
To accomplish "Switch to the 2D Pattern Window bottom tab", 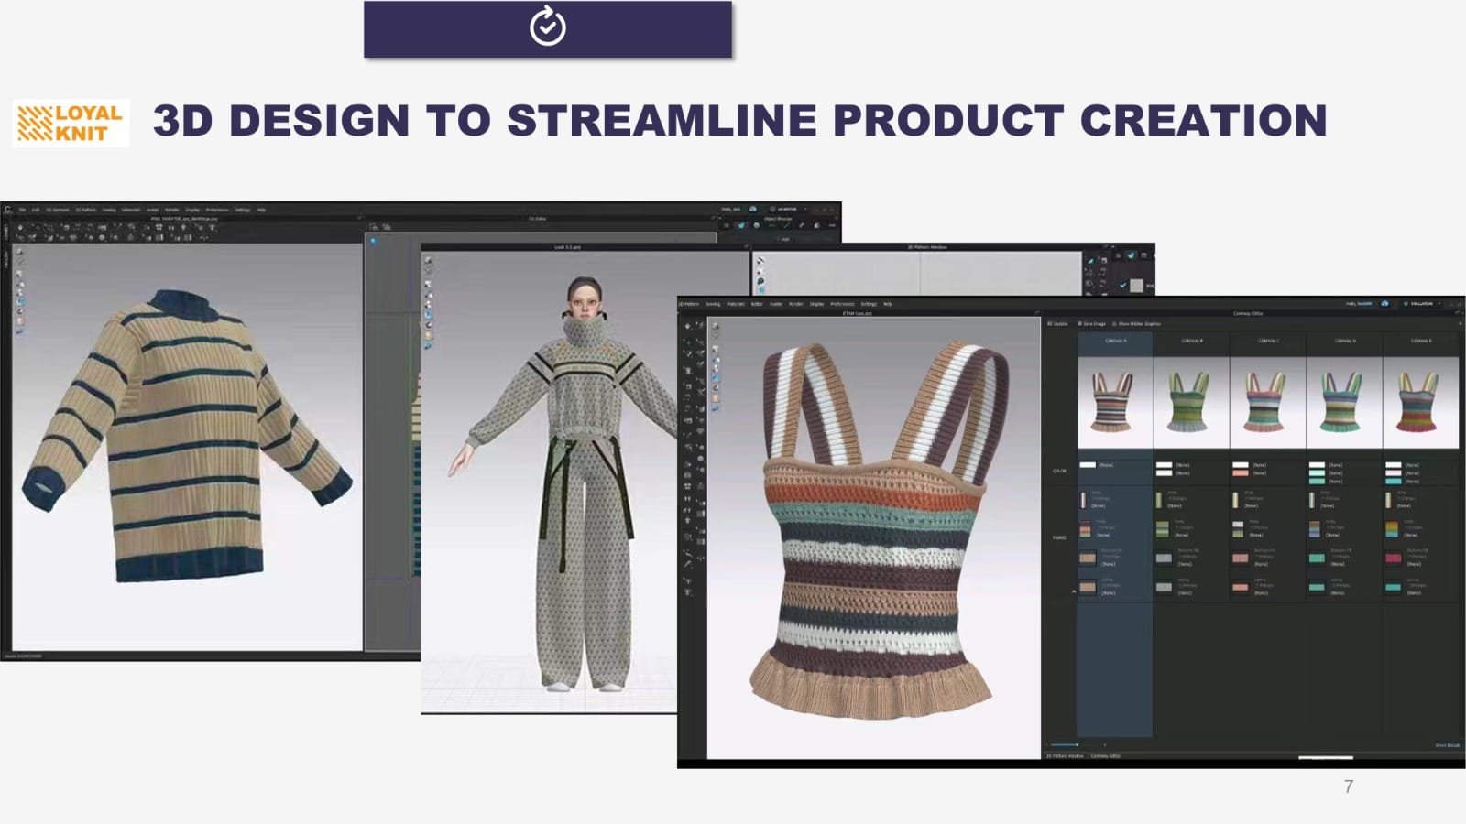I will tap(1066, 756).
